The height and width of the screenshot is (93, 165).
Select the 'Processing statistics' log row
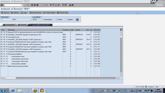[51, 54]
